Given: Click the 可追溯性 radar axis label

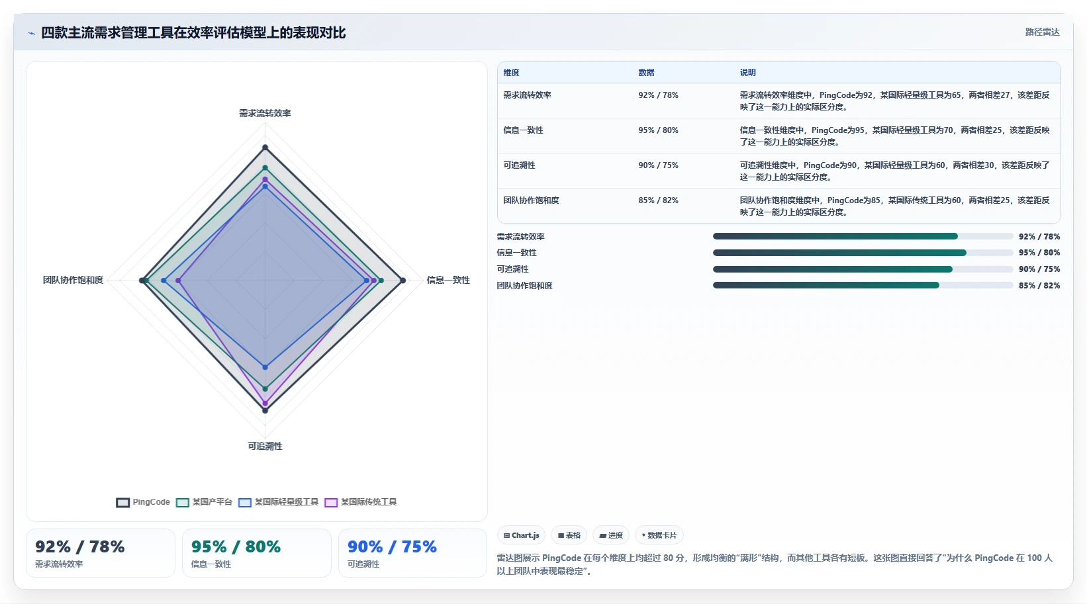Looking at the screenshot, I should click(265, 446).
